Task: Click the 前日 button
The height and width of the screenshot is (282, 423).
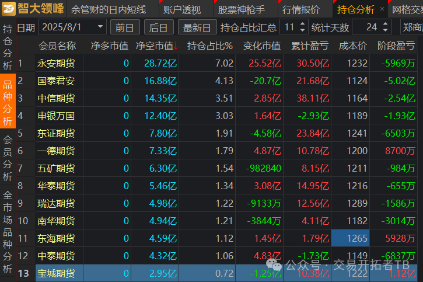Action: tap(125, 27)
